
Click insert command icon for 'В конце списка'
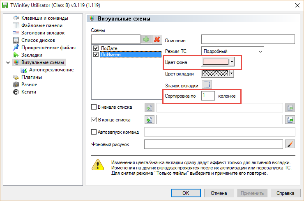click(x=149, y=120)
